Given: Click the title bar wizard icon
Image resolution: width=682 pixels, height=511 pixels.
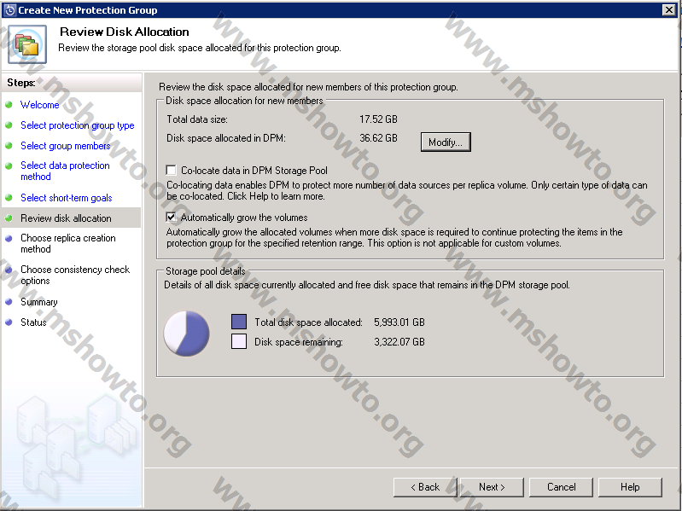Looking at the screenshot, I should 9,9.
